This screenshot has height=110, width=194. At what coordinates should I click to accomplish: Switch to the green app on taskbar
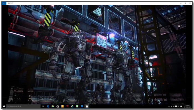click(x=77, y=106)
